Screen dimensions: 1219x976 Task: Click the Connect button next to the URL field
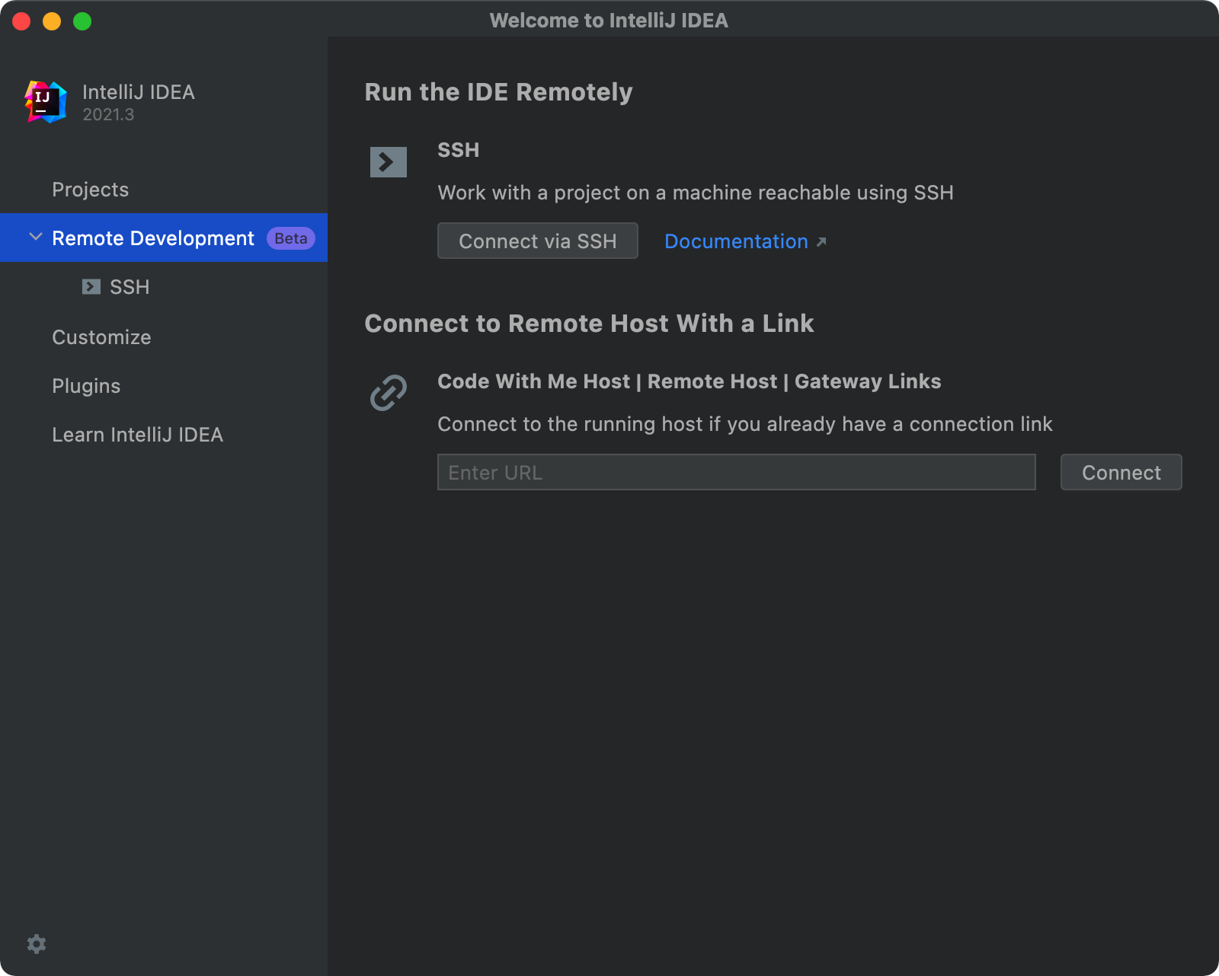point(1121,472)
